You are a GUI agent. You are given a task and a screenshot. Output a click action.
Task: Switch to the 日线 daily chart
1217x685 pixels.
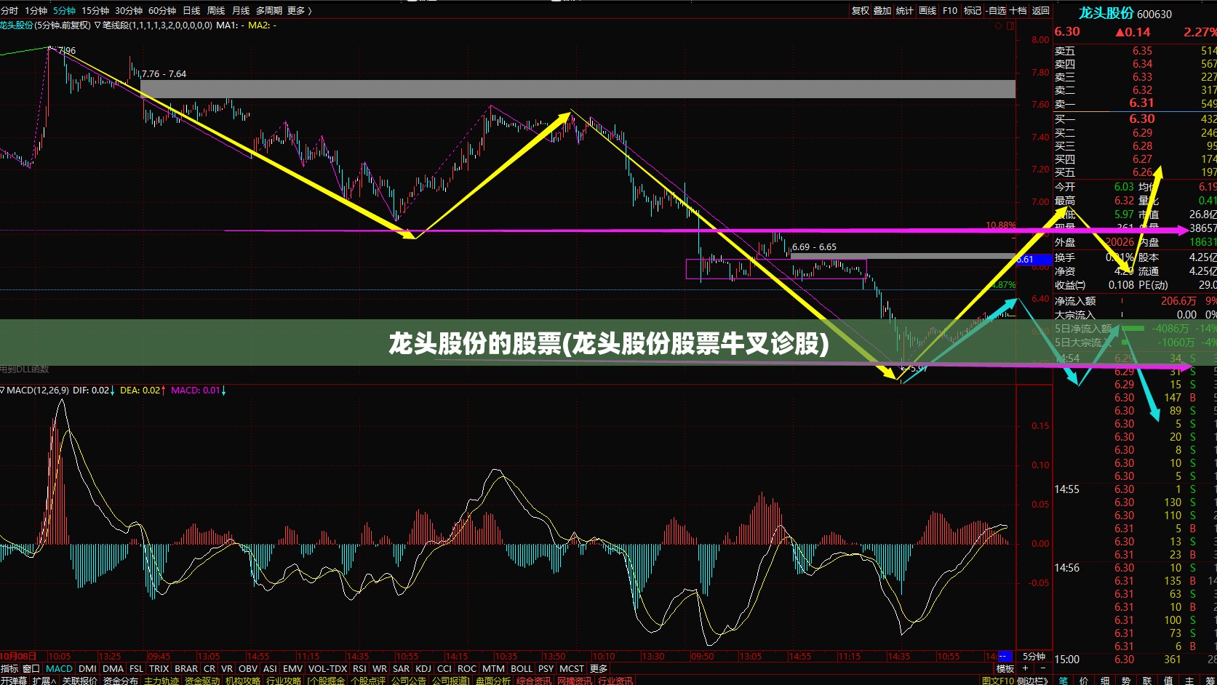coord(191,11)
